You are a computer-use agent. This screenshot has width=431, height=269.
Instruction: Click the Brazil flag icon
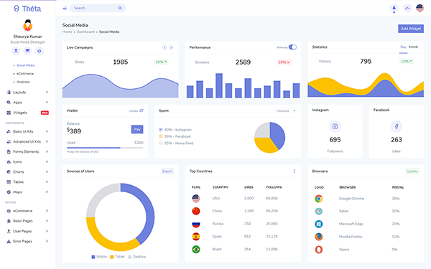click(196, 249)
